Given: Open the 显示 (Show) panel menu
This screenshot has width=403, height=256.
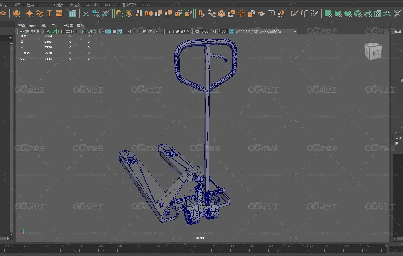Looking at the screenshot, I should pos(55,25).
